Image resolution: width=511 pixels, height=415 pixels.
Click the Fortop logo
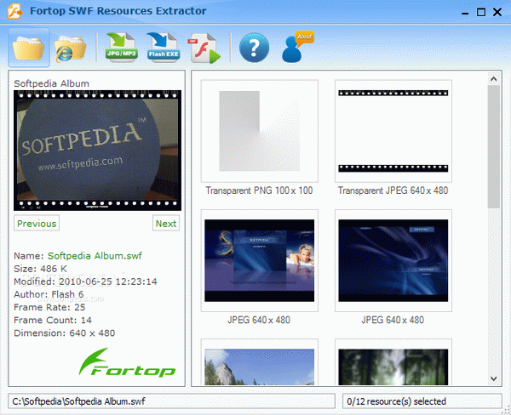tap(127, 362)
